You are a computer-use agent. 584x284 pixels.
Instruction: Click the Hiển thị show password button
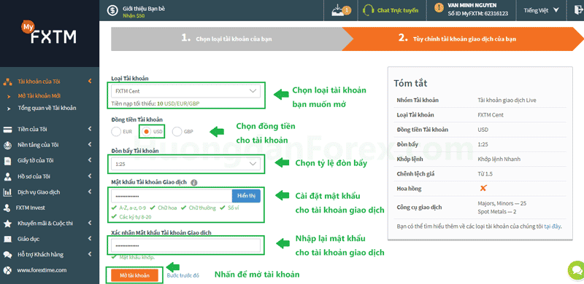point(246,196)
